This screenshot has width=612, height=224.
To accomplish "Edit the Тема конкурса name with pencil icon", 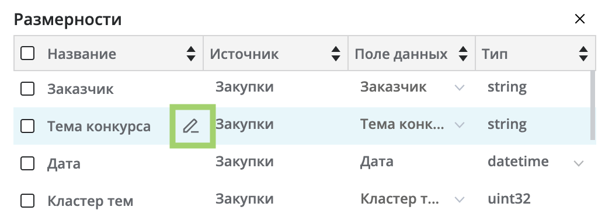I will pos(192,126).
